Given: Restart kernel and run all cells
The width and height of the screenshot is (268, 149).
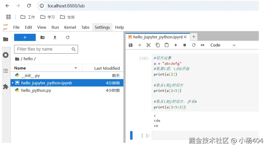Looking at the screenshot, I should click(x=203, y=45).
